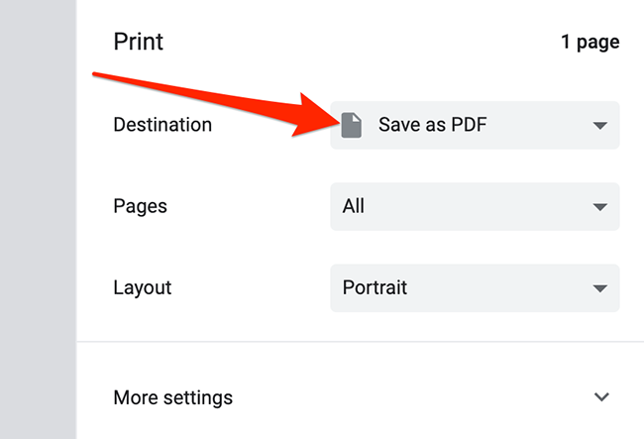Click the word settings in More settings
This screenshot has height=439, width=644.
coord(200,397)
